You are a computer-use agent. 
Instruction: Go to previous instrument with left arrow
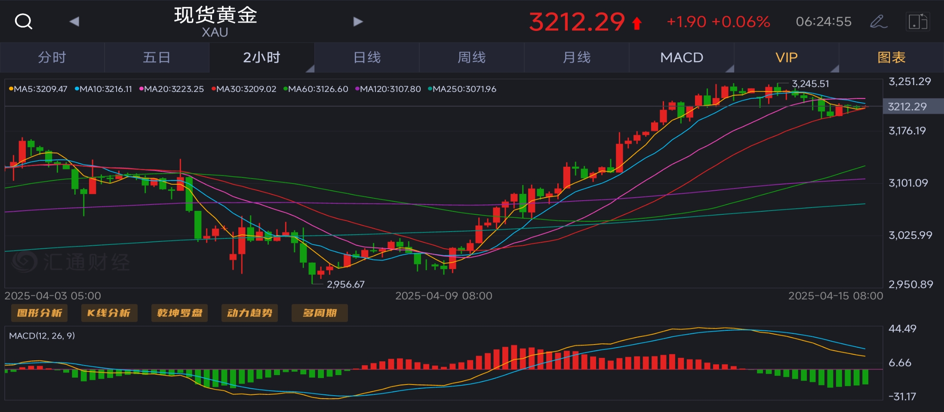[74, 21]
